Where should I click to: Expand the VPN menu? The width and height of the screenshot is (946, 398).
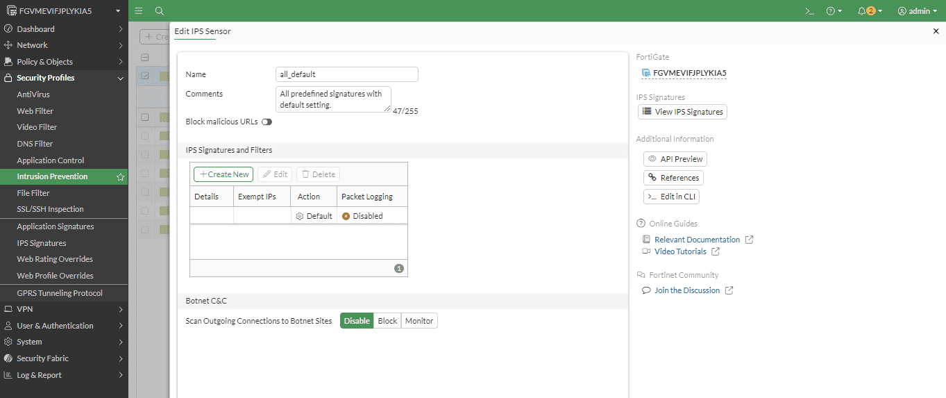click(64, 309)
